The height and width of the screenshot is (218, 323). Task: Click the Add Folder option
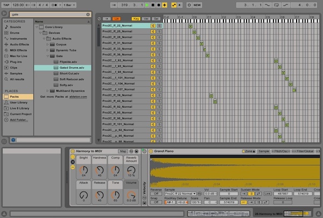click(19, 119)
